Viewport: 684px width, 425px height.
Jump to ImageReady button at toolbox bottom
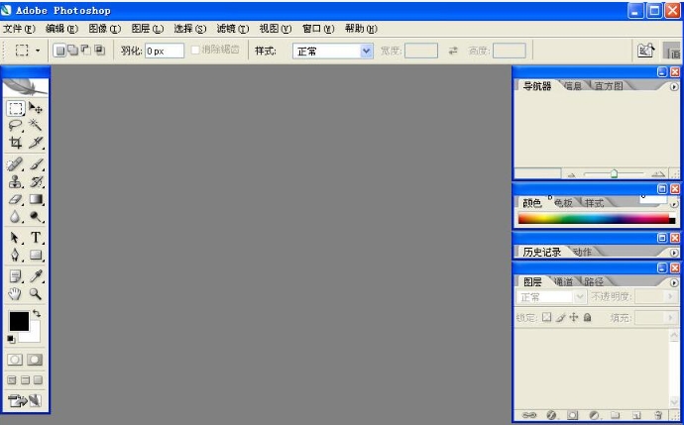coord(26,400)
